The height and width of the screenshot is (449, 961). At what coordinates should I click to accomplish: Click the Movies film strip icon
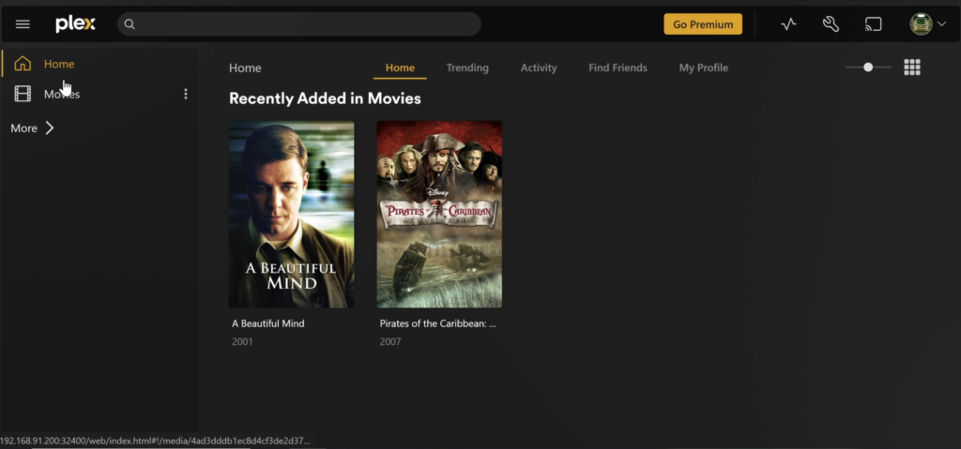[x=23, y=94]
